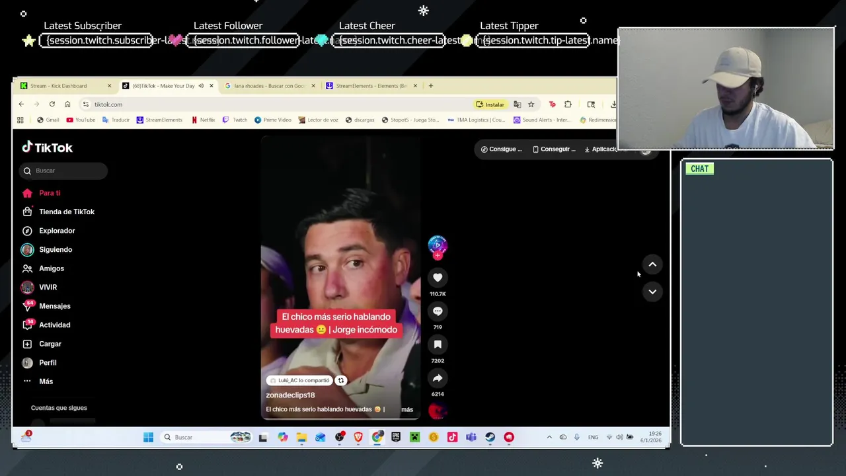This screenshot has width=846, height=476.
Task: Open the Windows Start button
Action: click(148, 437)
